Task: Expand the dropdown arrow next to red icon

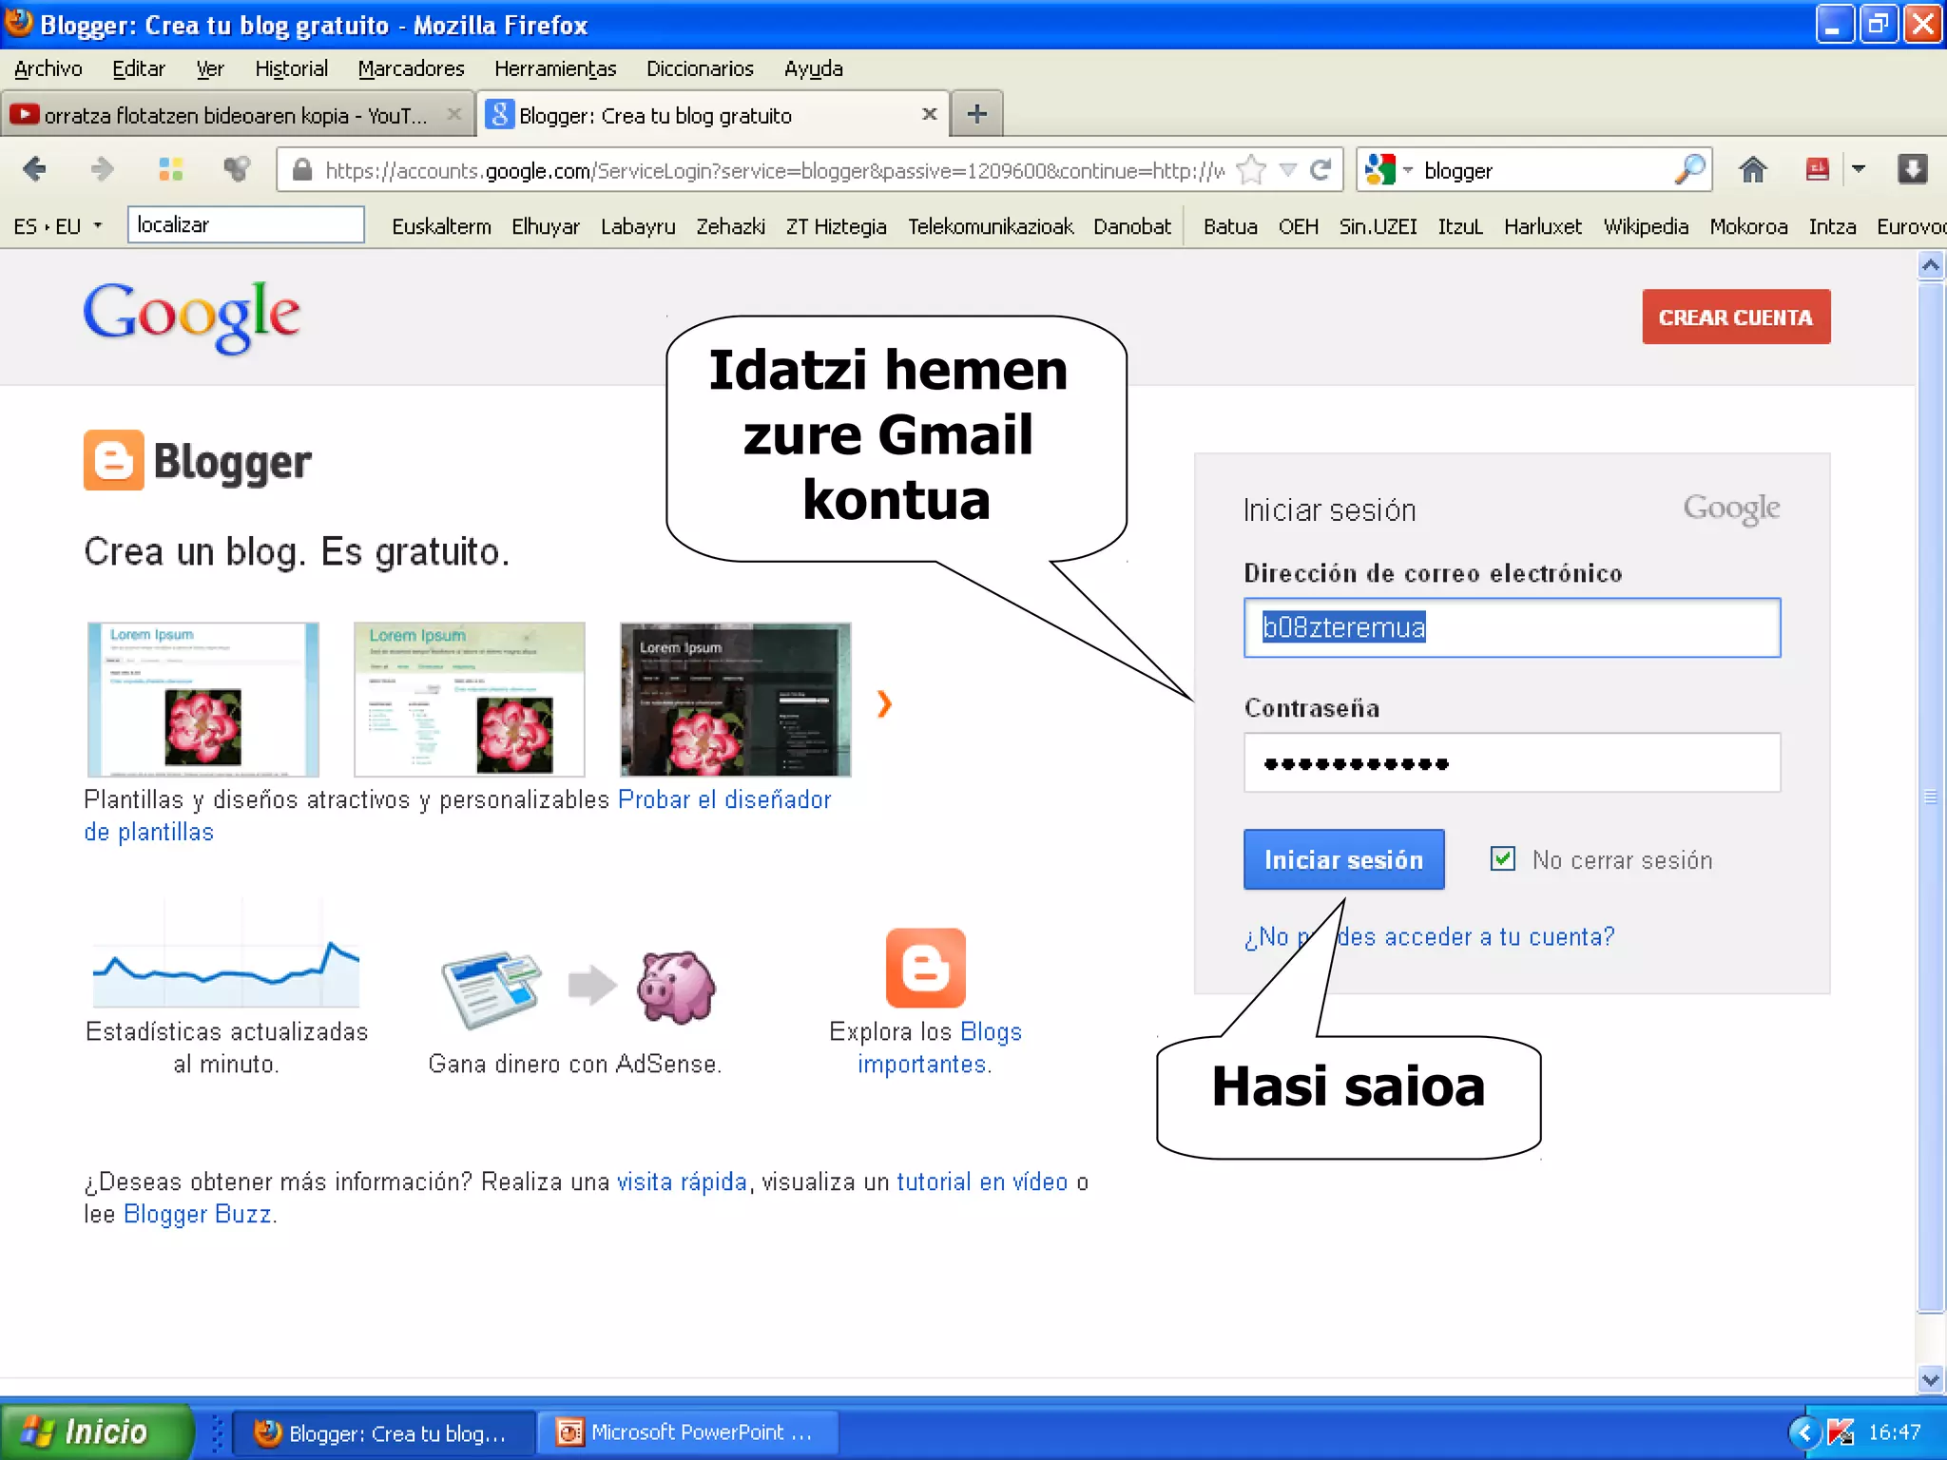Action: click(x=1859, y=170)
